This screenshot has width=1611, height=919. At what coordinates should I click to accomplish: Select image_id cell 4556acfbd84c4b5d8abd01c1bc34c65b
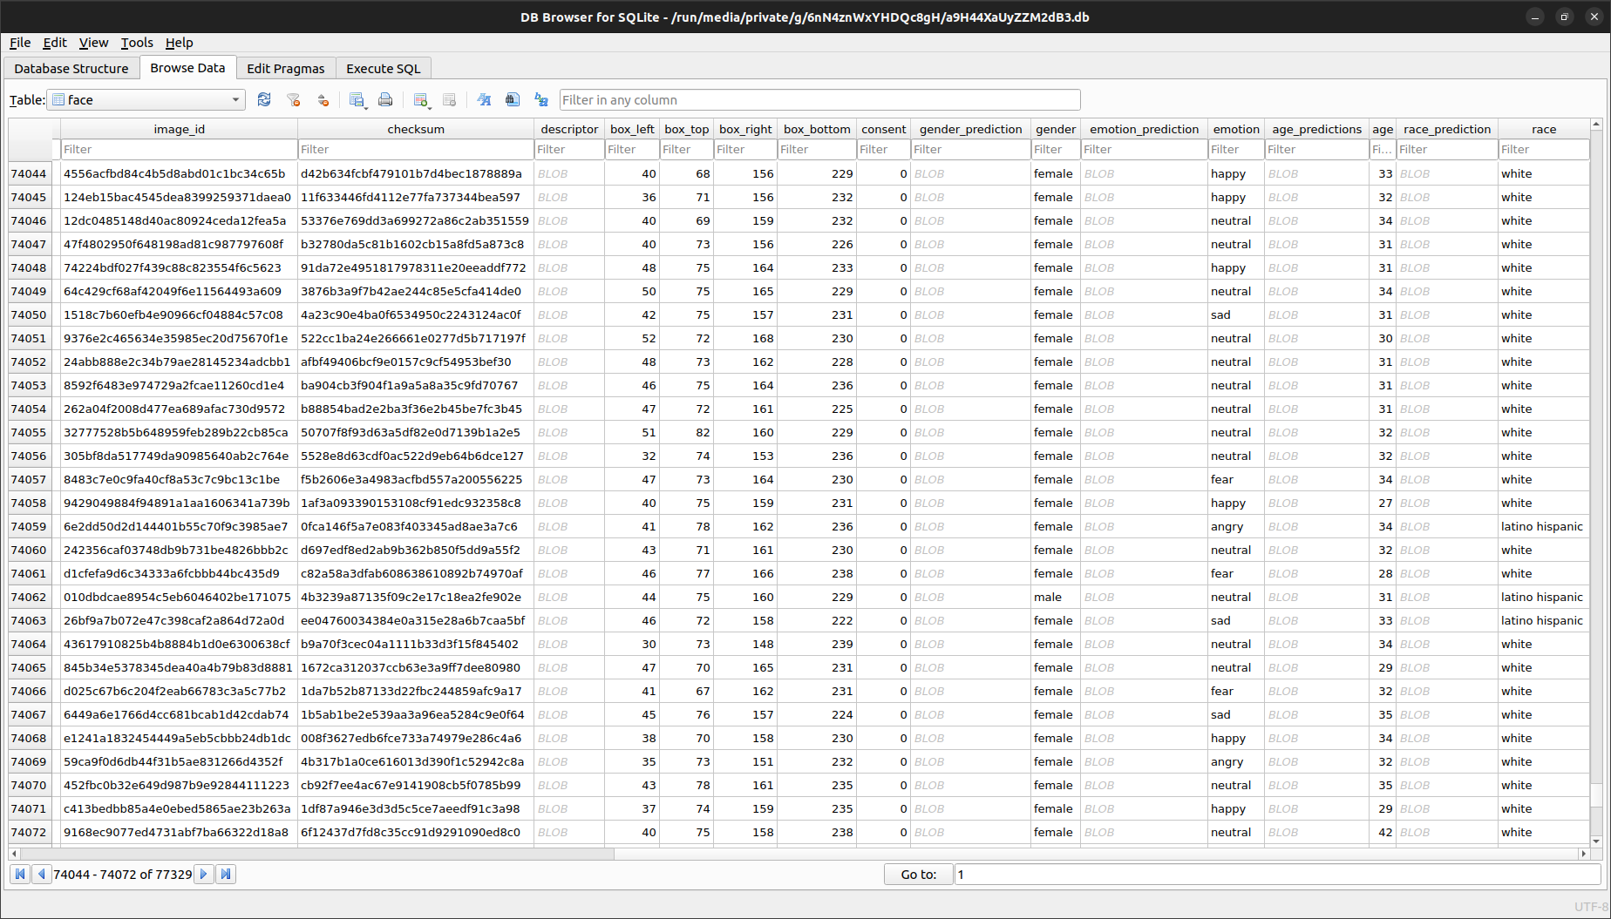pyautogui.click(x=180, y=174)
